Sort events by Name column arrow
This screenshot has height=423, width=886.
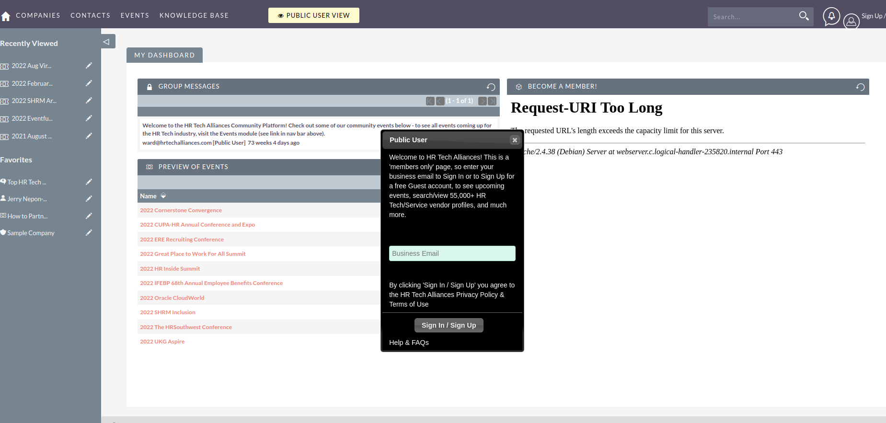click(x=163, y=195)
